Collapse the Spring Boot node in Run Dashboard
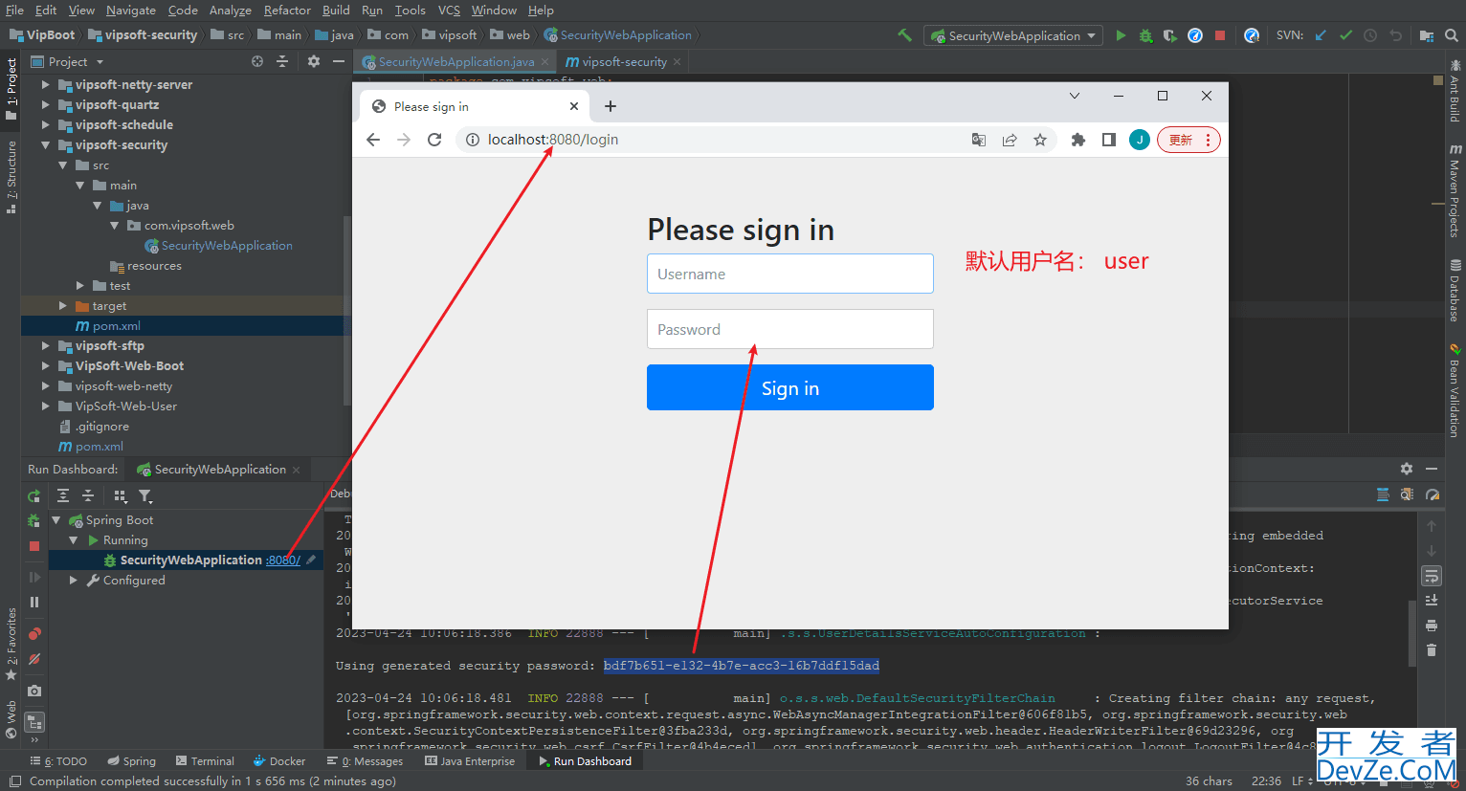Screen dimensions: 1466x791 click(56, 520)
